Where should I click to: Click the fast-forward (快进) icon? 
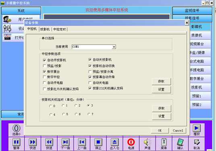[x=33, y=142]
